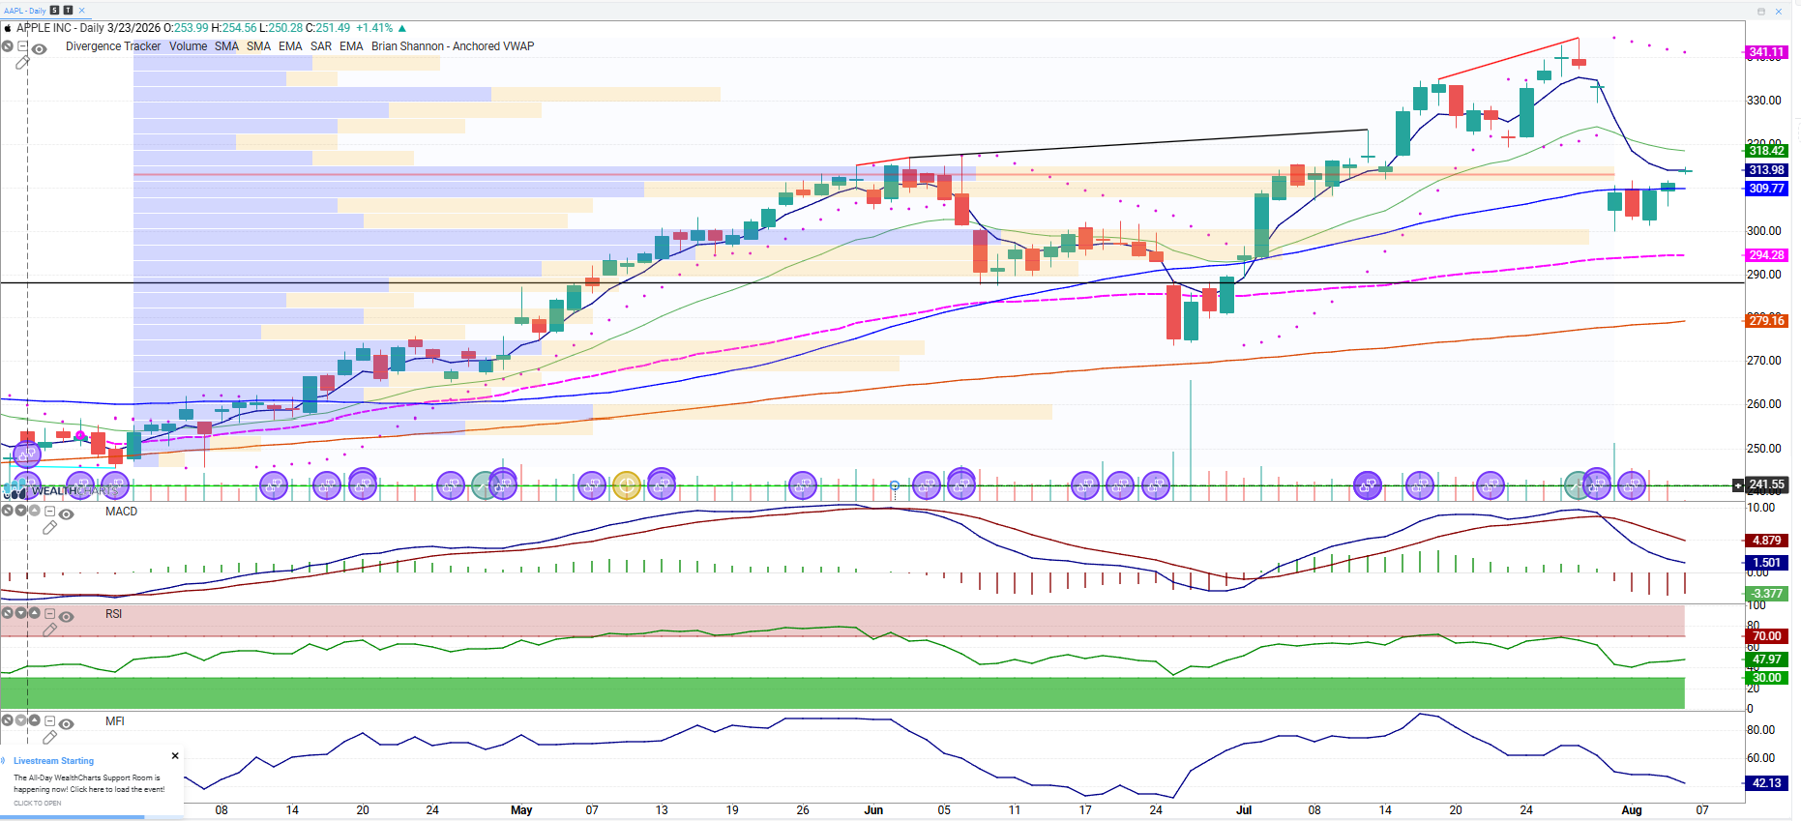Click the yellow event marker near May 13
The width and height of the screenshot is (1801, 821).
(627, 485)
